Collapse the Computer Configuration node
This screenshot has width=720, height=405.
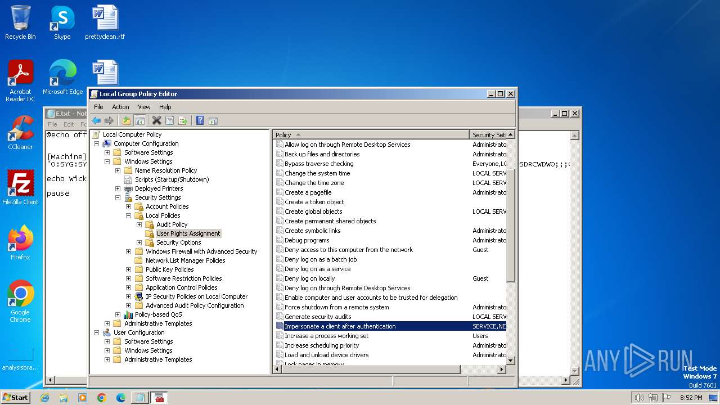pyautogui.click(x=96, y=143)
